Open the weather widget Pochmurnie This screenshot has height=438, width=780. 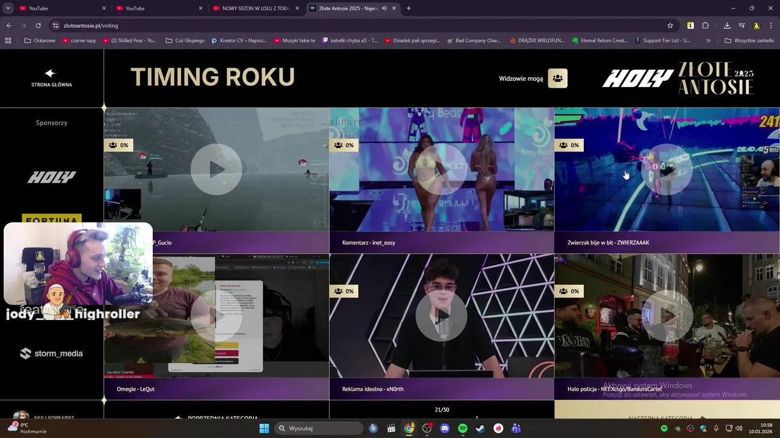click(27, 428)
